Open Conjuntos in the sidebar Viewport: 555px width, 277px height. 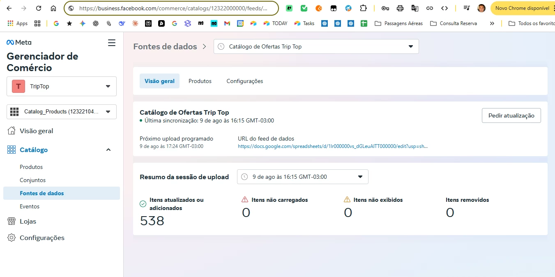click(33, 180)
